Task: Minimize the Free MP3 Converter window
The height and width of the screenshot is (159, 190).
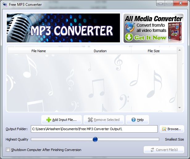Action: click(161, 4)
